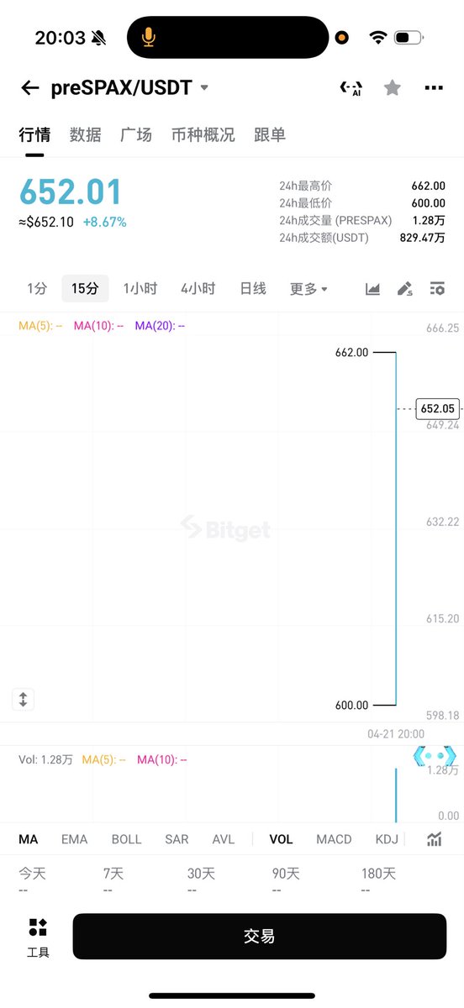This screenshot has width=464, height=1008.
Task: Tap the 24h成交额 value 829.47万
Action: [422, 238]
